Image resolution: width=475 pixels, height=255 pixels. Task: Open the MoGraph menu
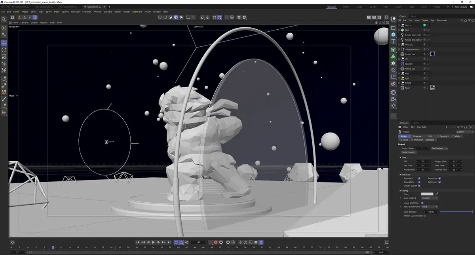pyautogui.click(x=75, y=11)
